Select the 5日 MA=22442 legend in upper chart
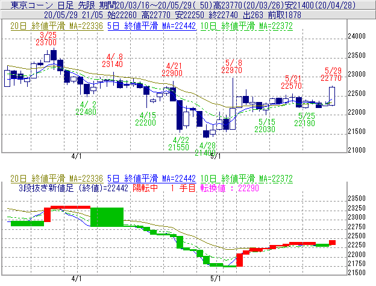376x286 pixels. pos(152,26)
